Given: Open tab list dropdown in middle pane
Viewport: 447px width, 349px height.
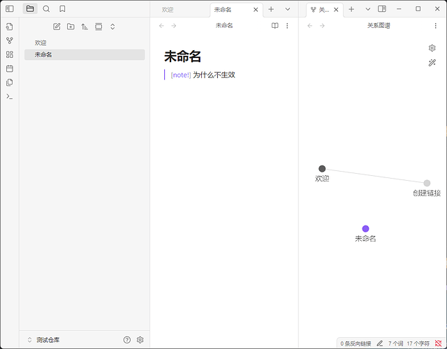Looking at the screenshot, I should [288, 9].
